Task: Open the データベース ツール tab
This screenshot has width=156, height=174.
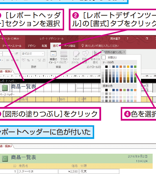Action: click(12, 46)
